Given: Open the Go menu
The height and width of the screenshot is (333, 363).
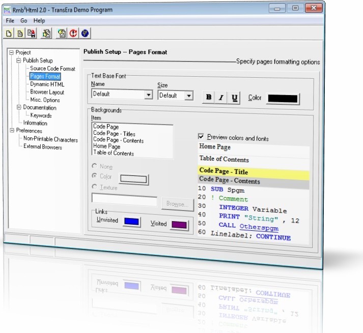Looking at the screenshot, I should (x=23, y=20).
